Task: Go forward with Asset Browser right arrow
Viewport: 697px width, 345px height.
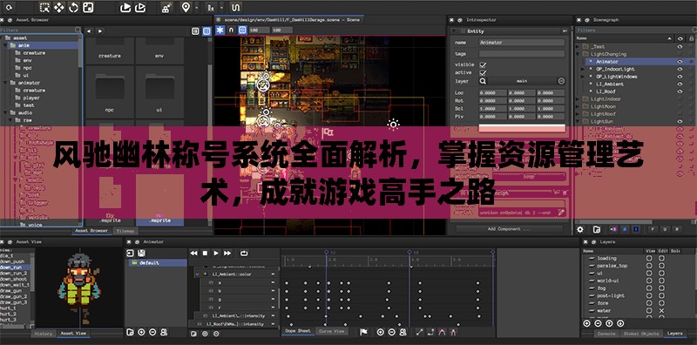Action: point(100,31)
